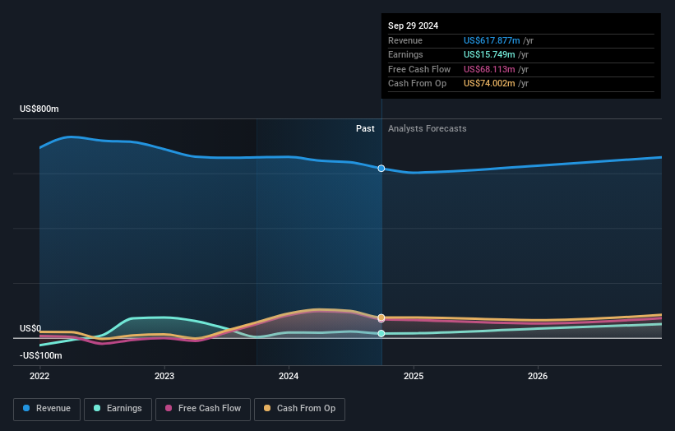Screen dimensions: 675x431
Task: Click the US$15.749m earnings value
Action: (x=489, y=54)
